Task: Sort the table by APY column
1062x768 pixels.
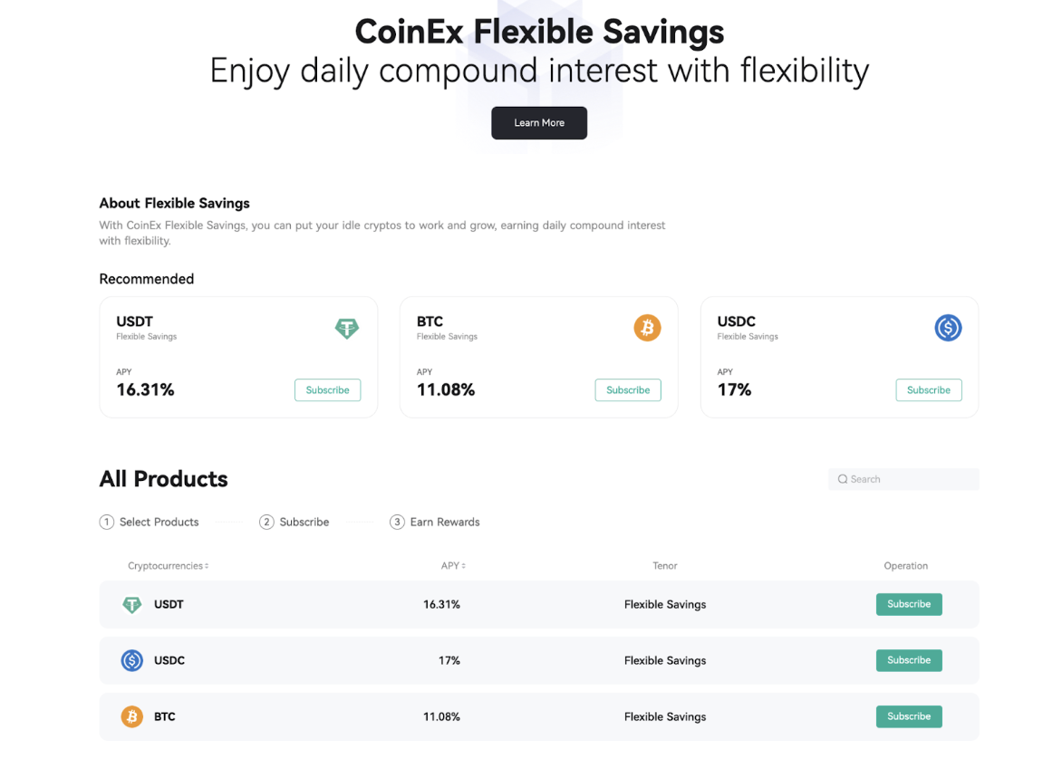Action: tap(453, 566)
